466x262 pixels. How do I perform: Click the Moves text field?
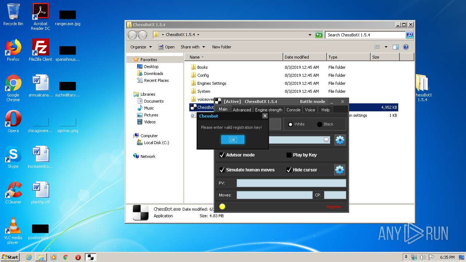click(x=275, y=195)
